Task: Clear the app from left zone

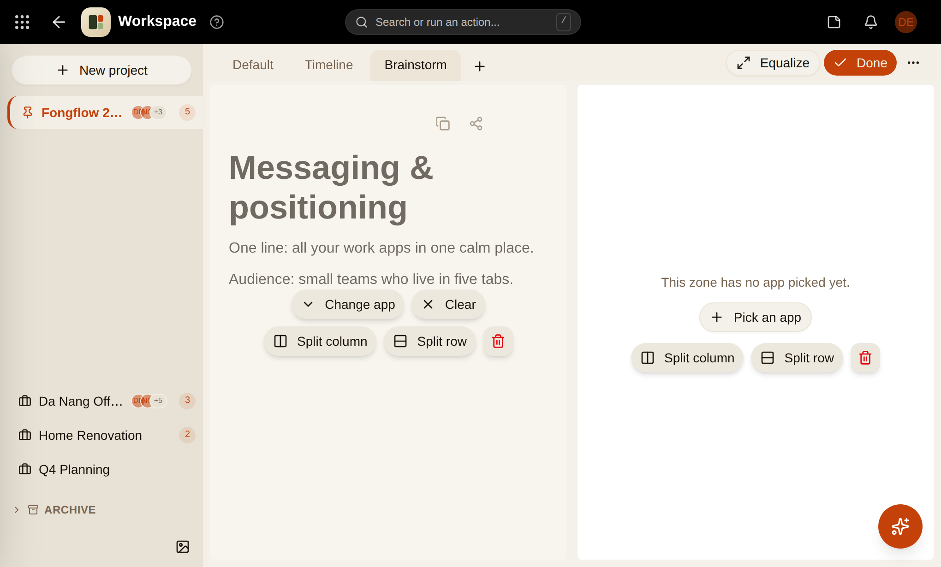Action: (x=448, y=305)
